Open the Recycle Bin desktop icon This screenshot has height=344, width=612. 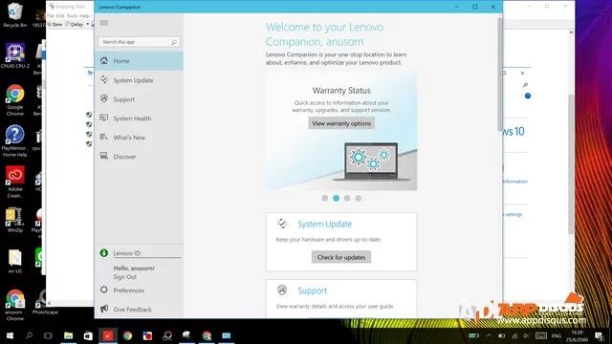(x=15, y=14)
